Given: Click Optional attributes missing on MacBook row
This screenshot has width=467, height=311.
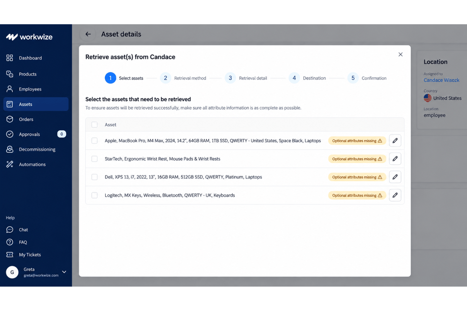Looking at the screenshot, I should coord(357,141).
